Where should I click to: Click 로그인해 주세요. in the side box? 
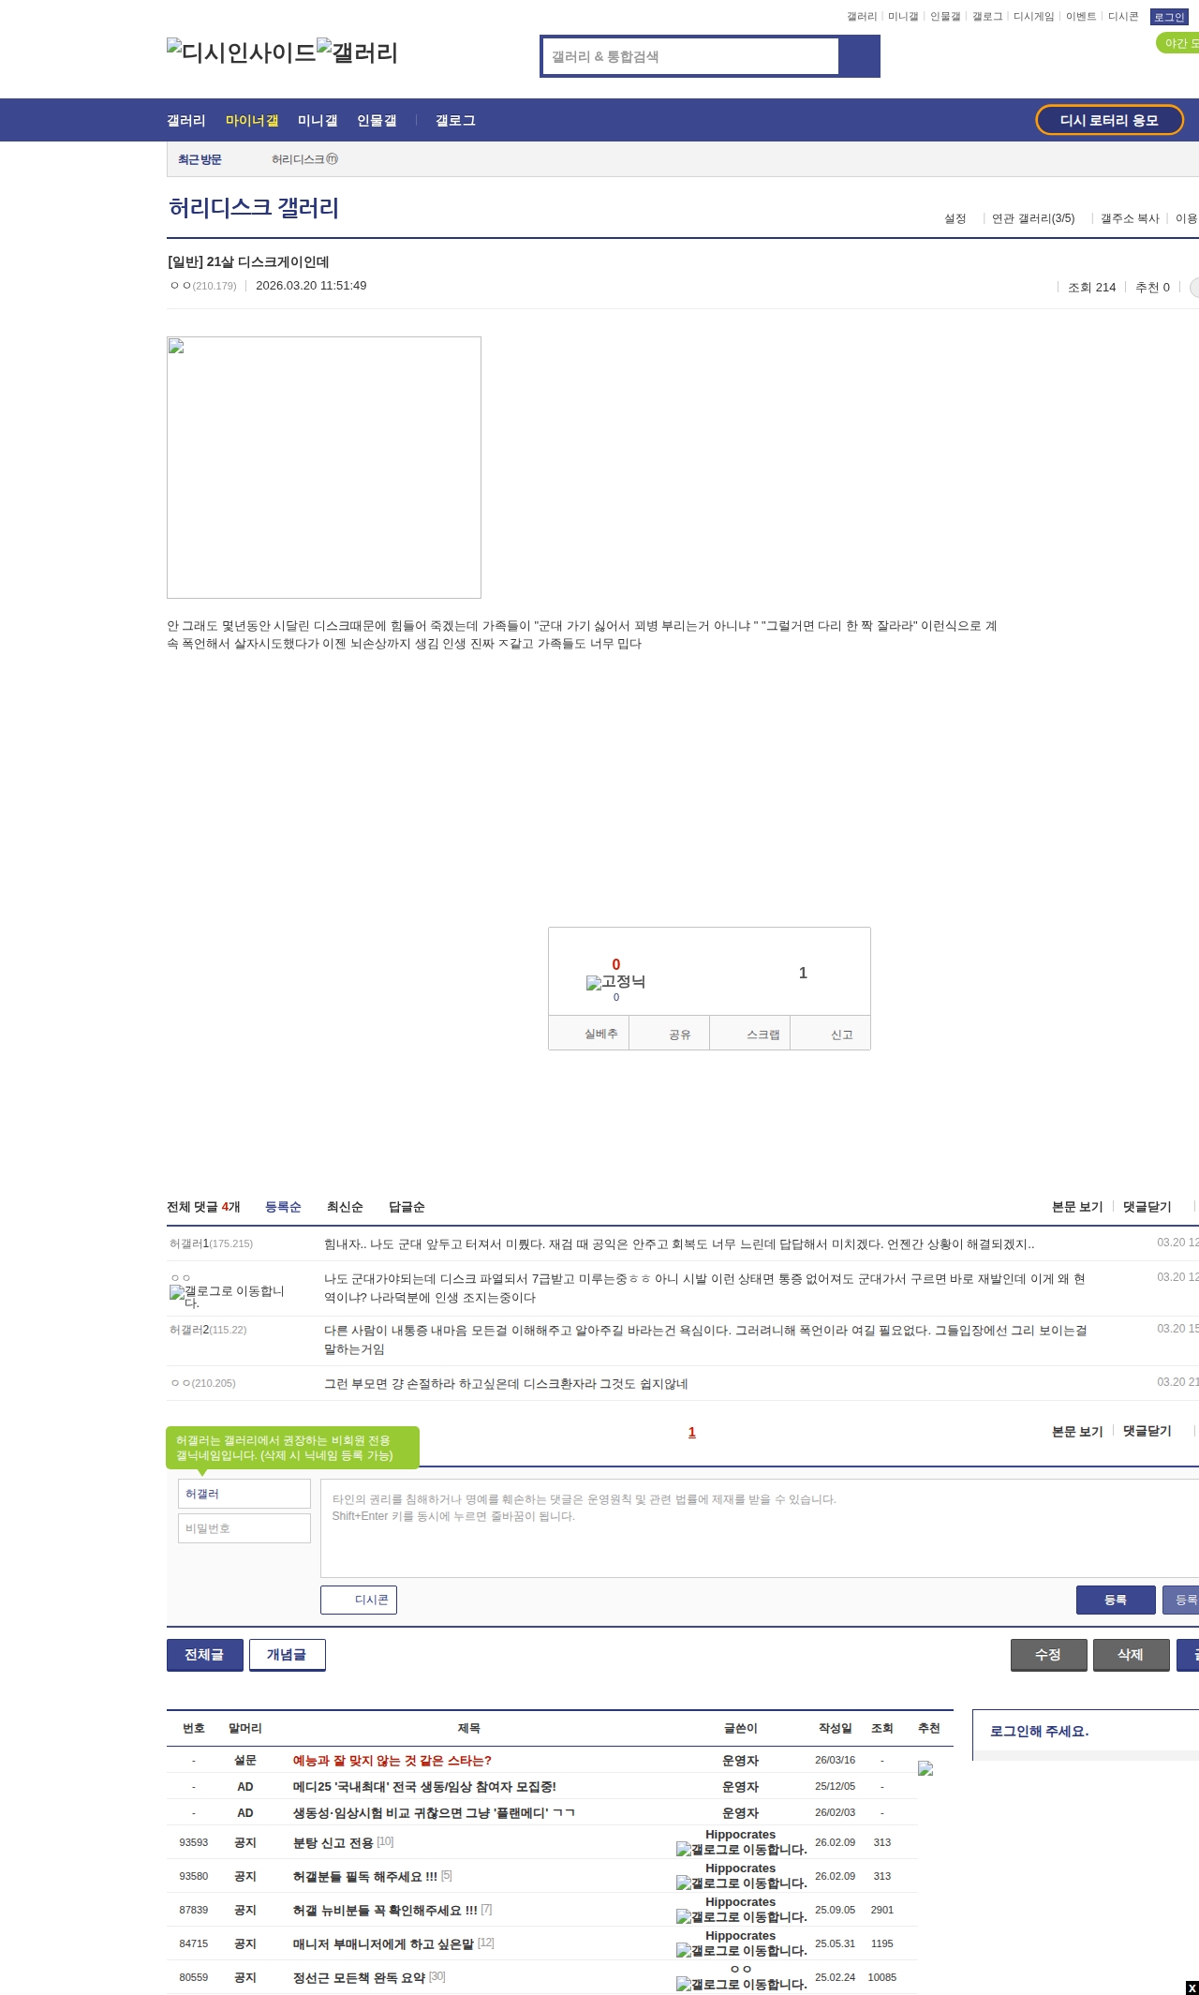coord(1040,1731)
